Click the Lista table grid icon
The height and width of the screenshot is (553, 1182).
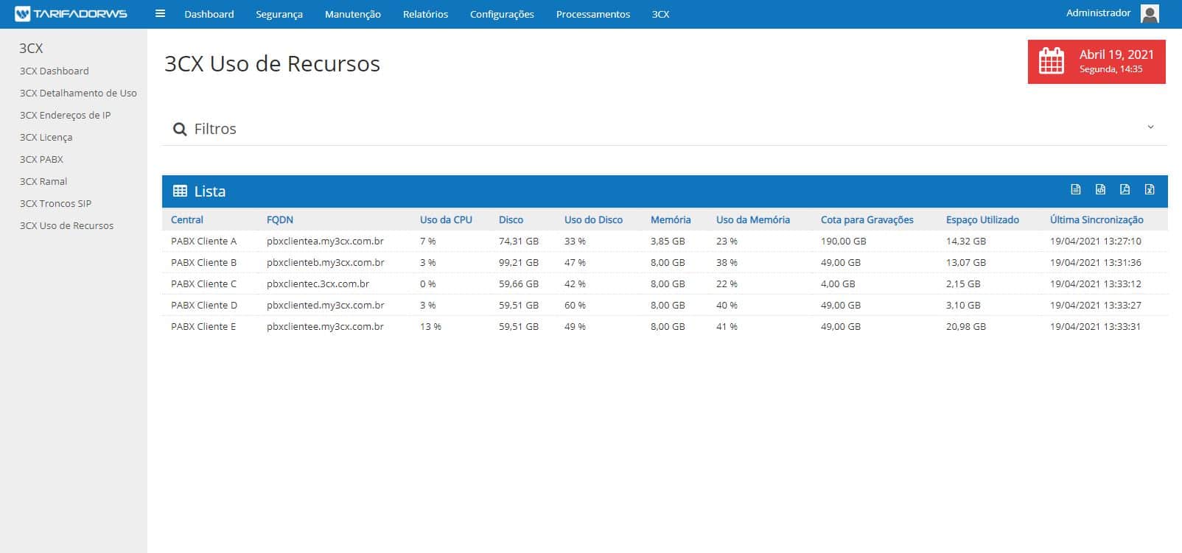click(x=180, y=191)
